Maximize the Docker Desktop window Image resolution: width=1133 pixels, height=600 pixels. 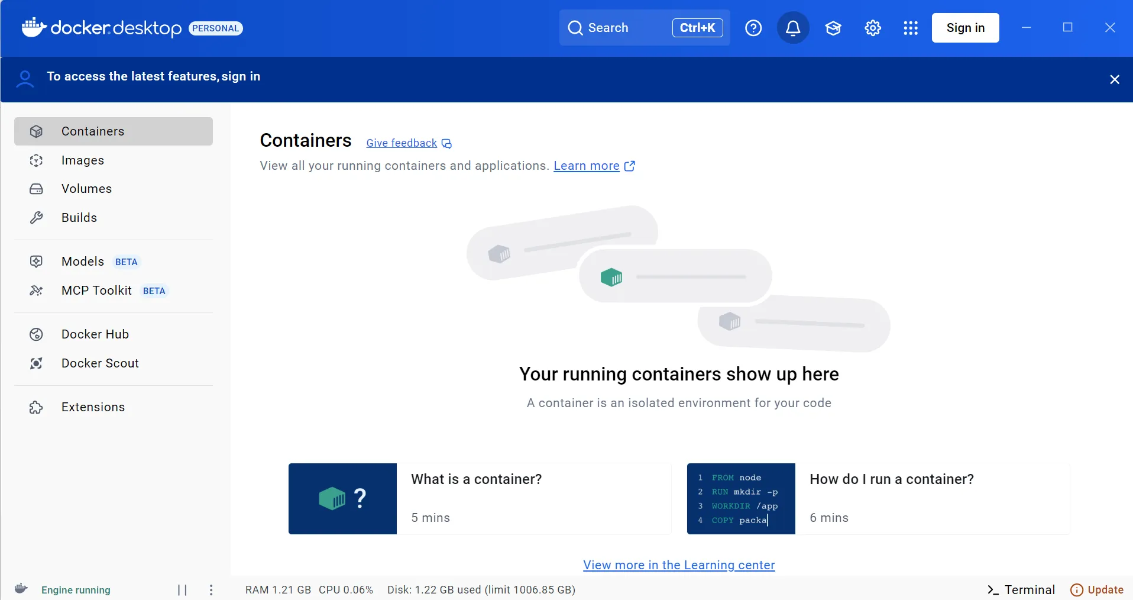[1067, 27]
